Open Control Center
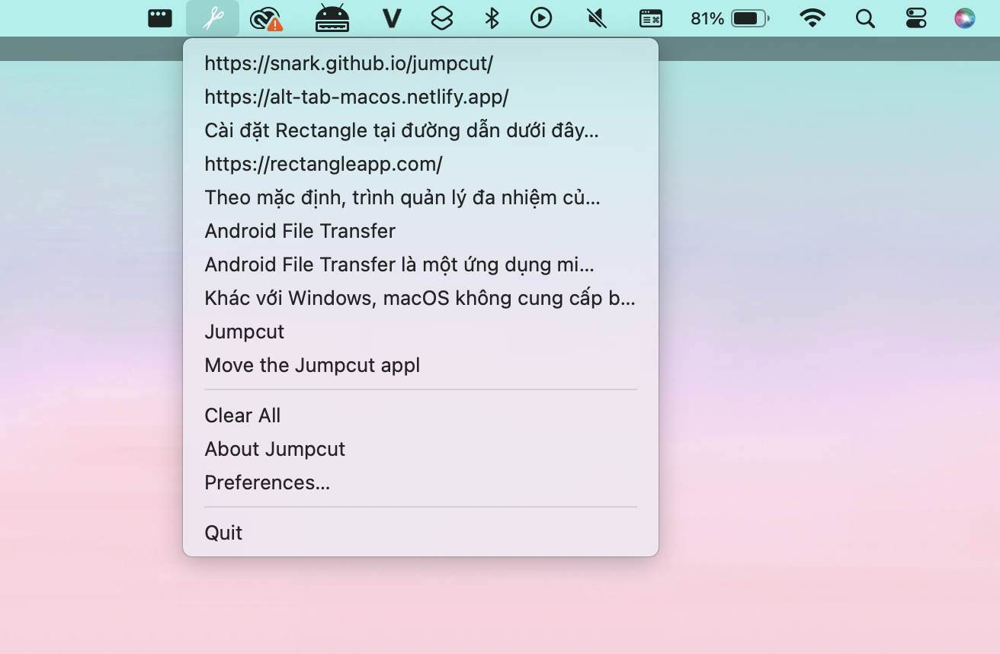 [916, 18]
